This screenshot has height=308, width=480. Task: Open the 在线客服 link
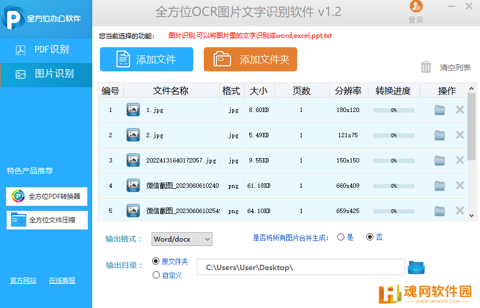(x=62, y=281)
